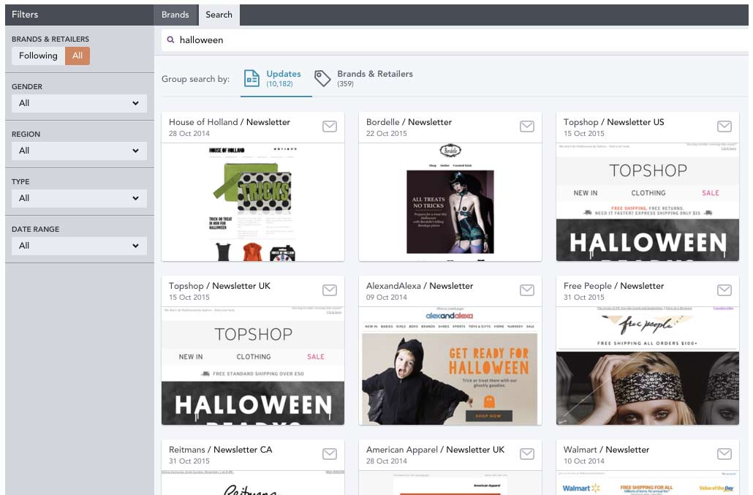The image size is (753, 495).
Task: Click the magnifying glass search icon
Action: (170, 40)
